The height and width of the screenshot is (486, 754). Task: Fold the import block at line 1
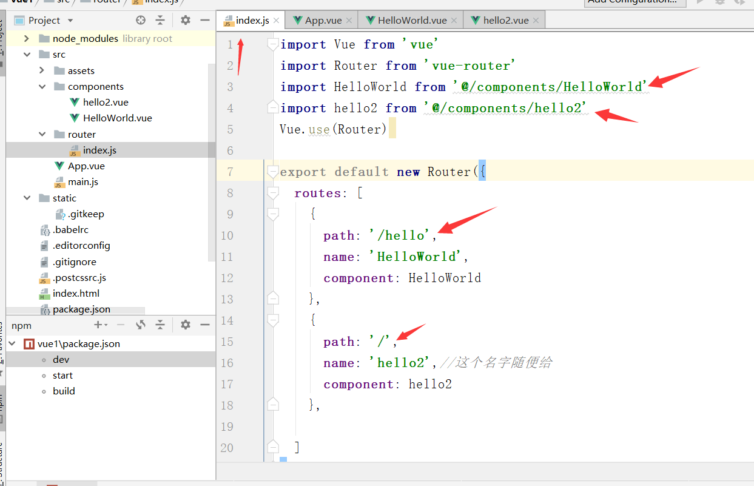[x=273, y=44]
